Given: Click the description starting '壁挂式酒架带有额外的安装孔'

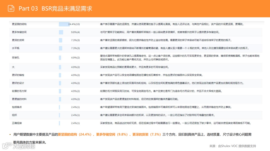Looking at the screenshot, I should tap(180, 58).
